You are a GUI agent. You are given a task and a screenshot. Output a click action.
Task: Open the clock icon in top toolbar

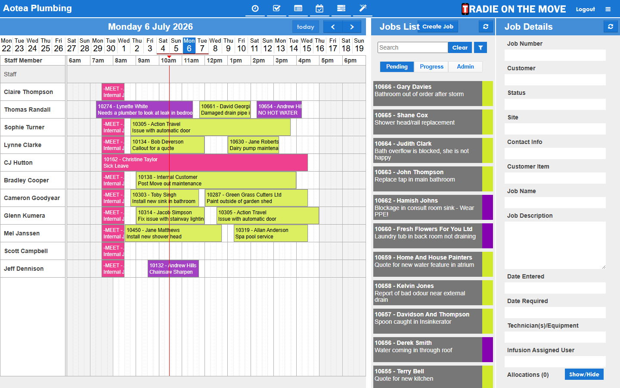[x=255, y=8]
